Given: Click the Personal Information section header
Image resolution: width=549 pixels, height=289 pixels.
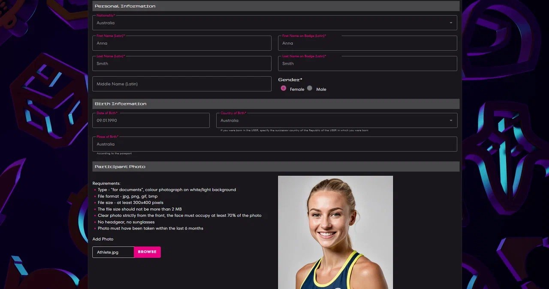Looking at the screenshot, I should 276,6.
